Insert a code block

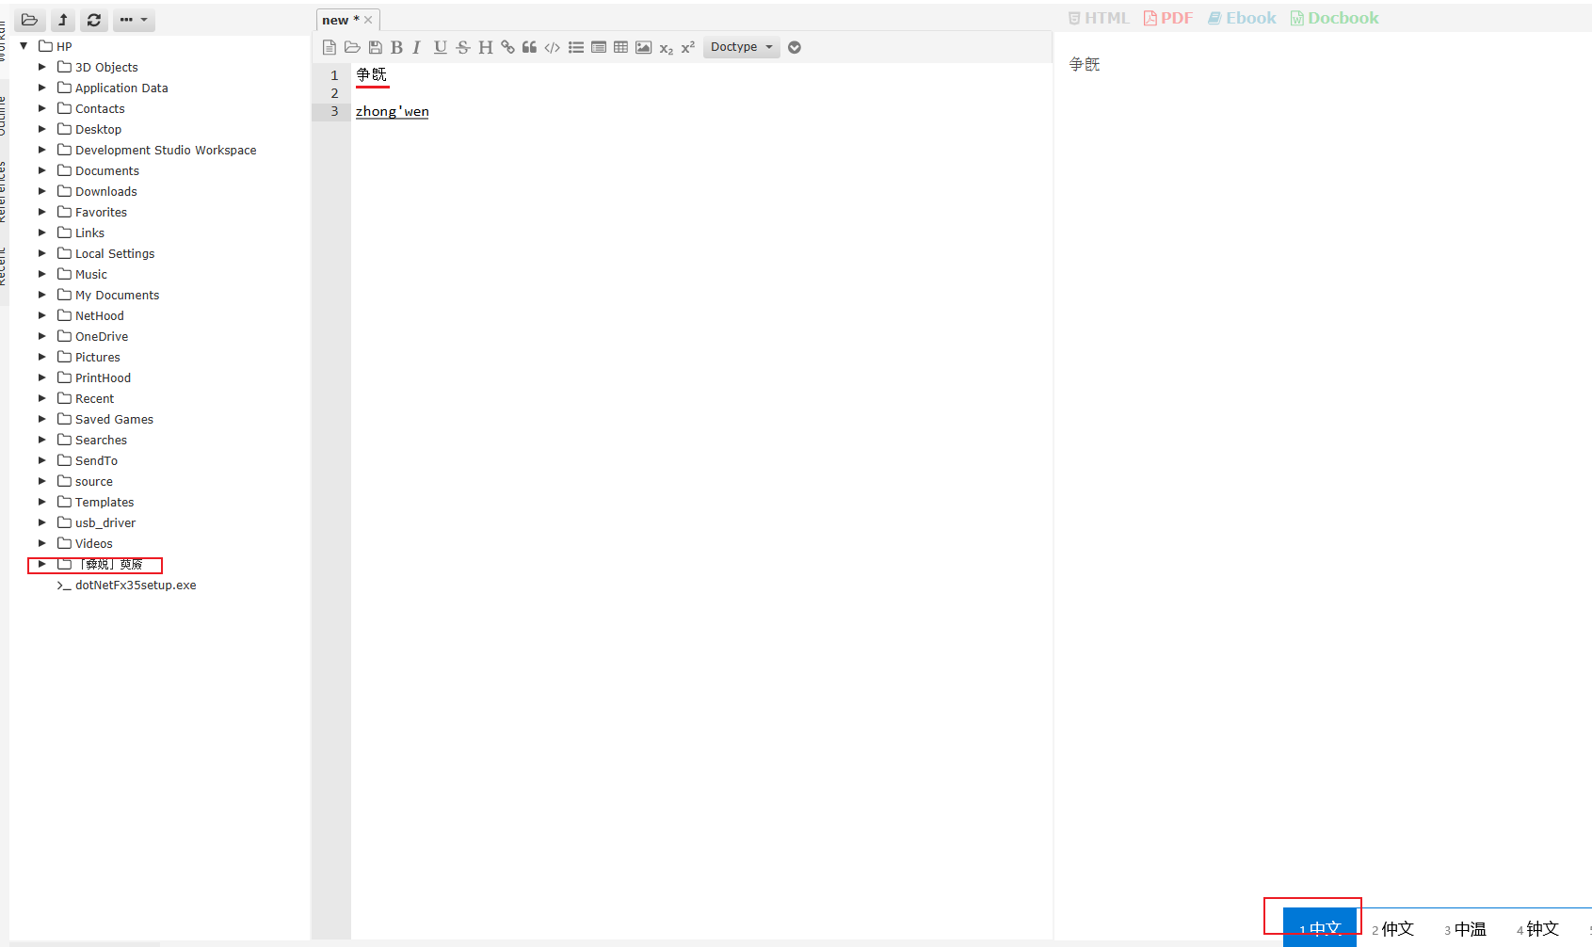552,47
